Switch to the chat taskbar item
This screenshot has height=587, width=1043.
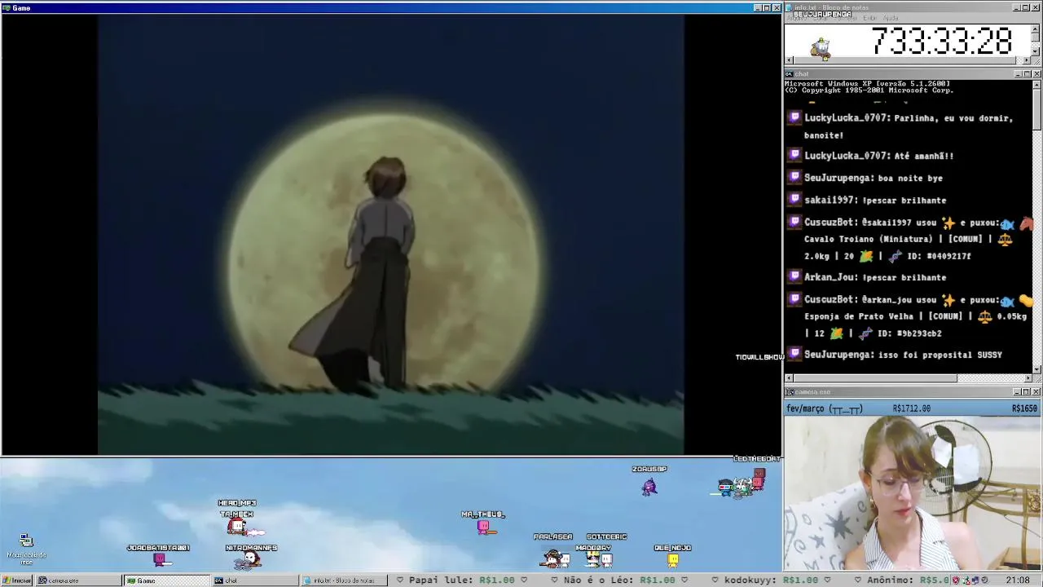255,580
